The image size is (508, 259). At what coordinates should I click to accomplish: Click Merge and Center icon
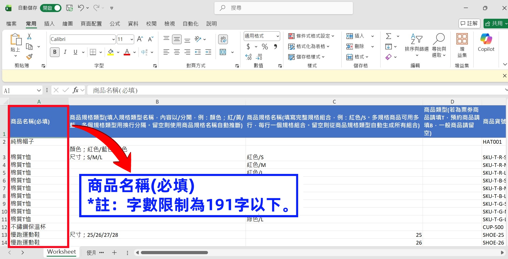coord(223,52)
